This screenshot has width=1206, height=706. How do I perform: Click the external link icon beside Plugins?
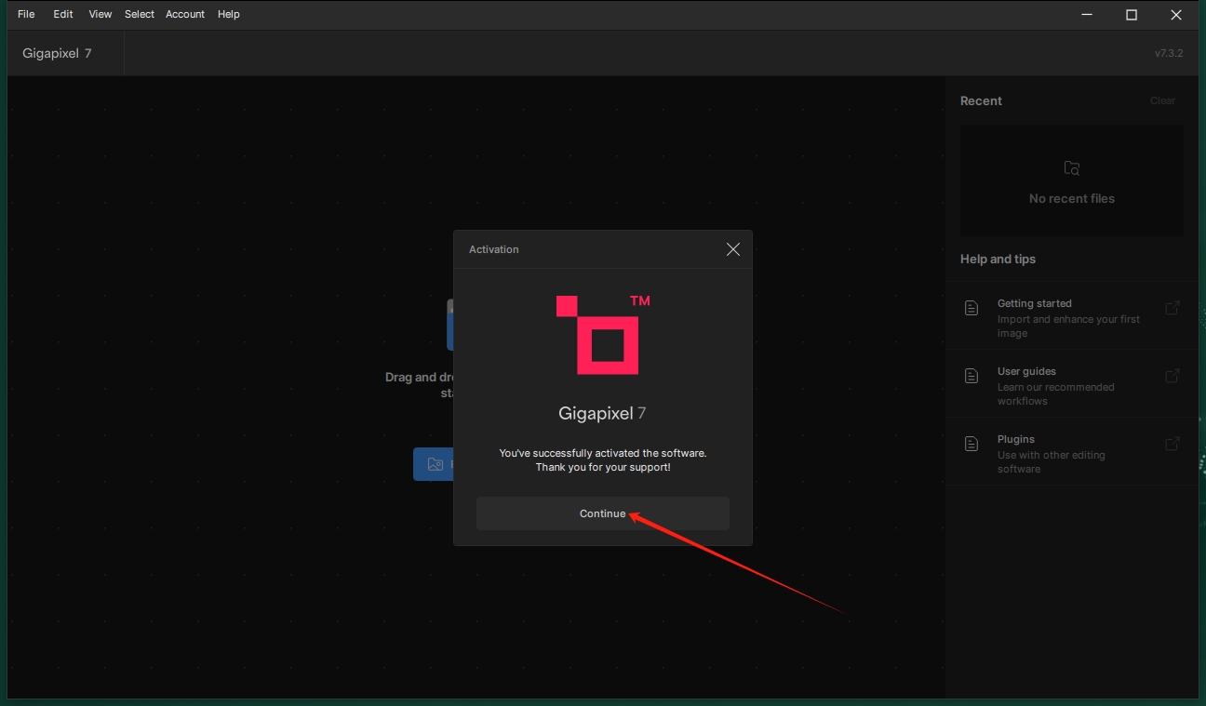[x=1172, y=444]
